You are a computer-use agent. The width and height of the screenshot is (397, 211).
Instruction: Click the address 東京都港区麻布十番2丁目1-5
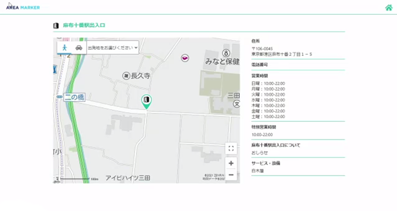point(281,53)
